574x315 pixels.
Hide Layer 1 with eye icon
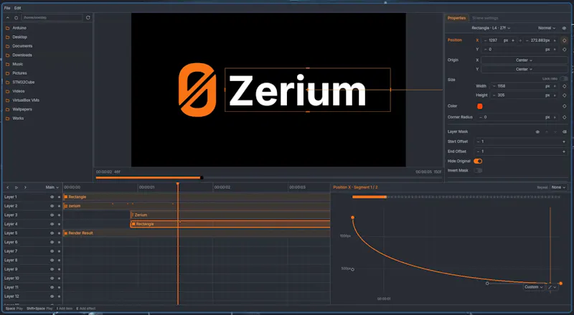coord(52,197)
